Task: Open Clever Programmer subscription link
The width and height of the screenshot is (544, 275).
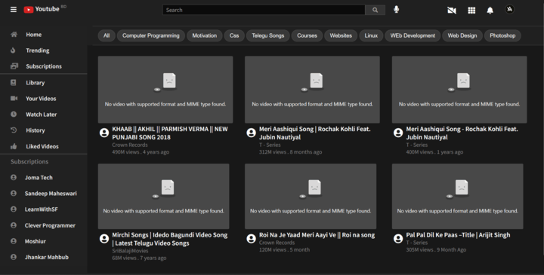Action: tap(50, 225)
